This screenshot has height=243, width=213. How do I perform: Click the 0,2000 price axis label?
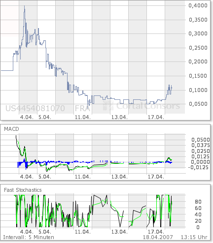point(198,61)
